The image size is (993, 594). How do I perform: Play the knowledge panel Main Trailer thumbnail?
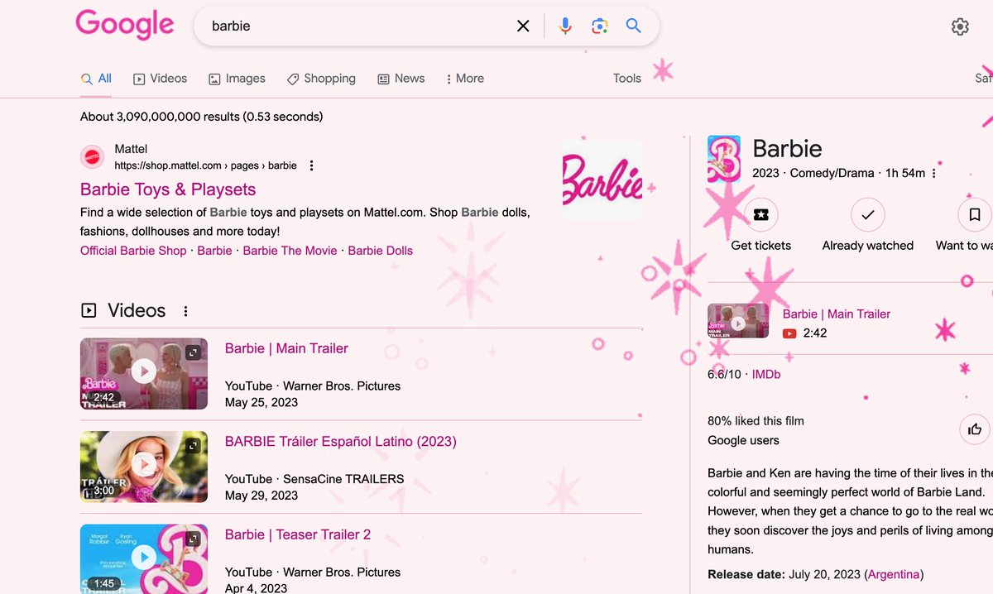click(738, 321)
